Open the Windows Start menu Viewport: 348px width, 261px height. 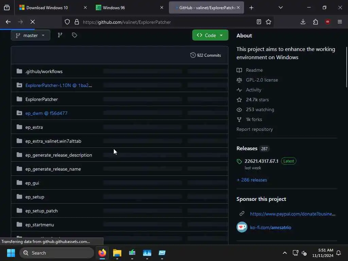coord(11,253)
